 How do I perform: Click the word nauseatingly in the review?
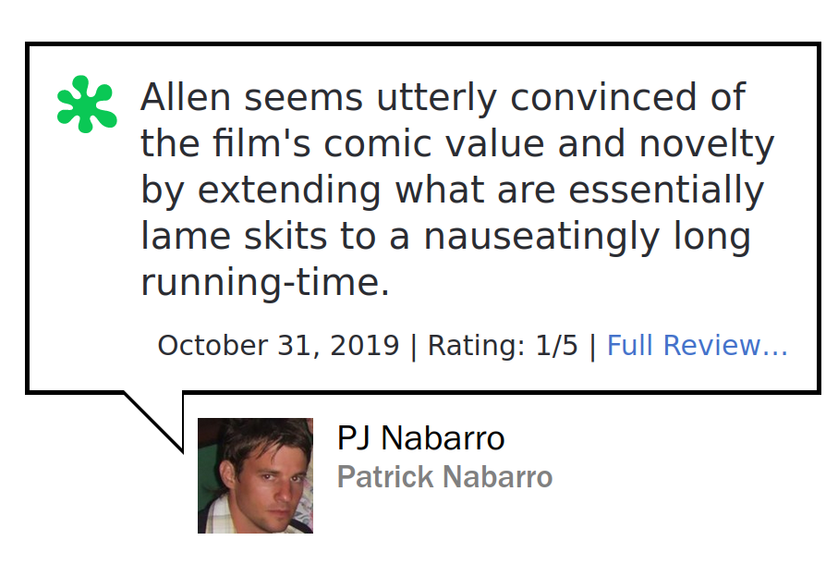[x=541, y=236]
